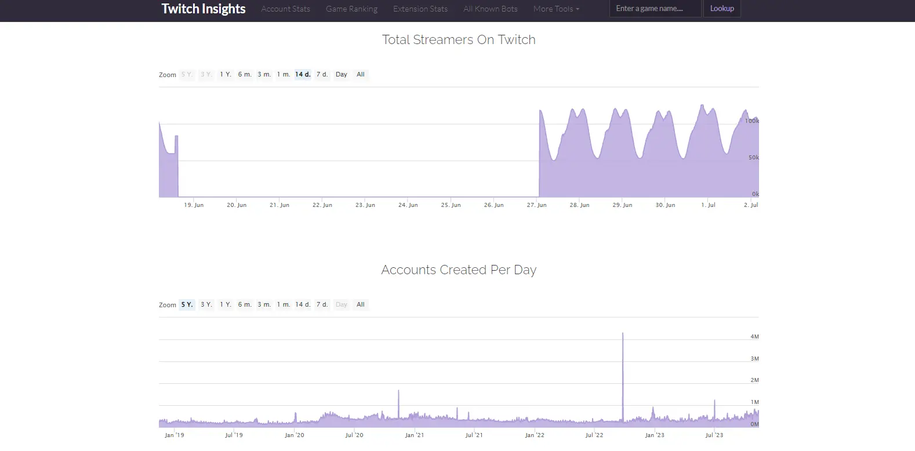Open the Game Ranking page
The width and height of the screenshot is (915, 451).
coord(352,9)
